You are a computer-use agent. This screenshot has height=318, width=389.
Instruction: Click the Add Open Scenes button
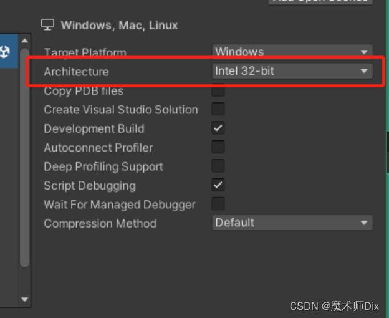pyautogui.click(x=320, y=2)
